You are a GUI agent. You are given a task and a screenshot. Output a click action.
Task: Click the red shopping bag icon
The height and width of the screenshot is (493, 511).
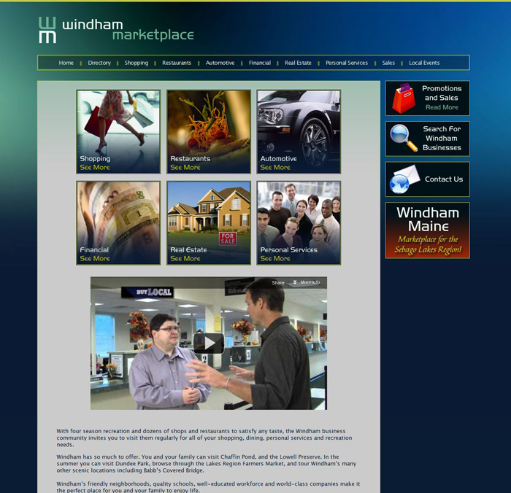click(403, 98)
